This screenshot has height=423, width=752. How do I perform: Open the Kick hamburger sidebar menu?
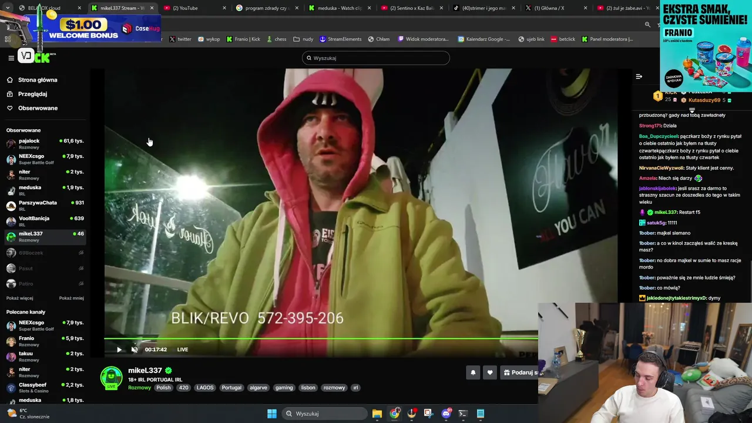[x=11, y=58]
